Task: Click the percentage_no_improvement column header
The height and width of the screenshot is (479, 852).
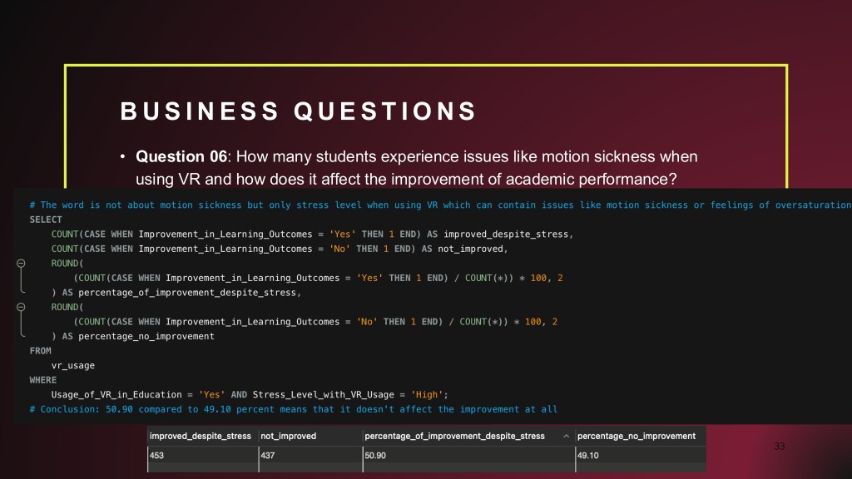Action: pos(636,436)
